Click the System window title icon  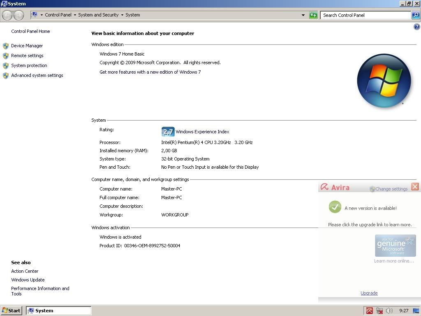point(4,3)
